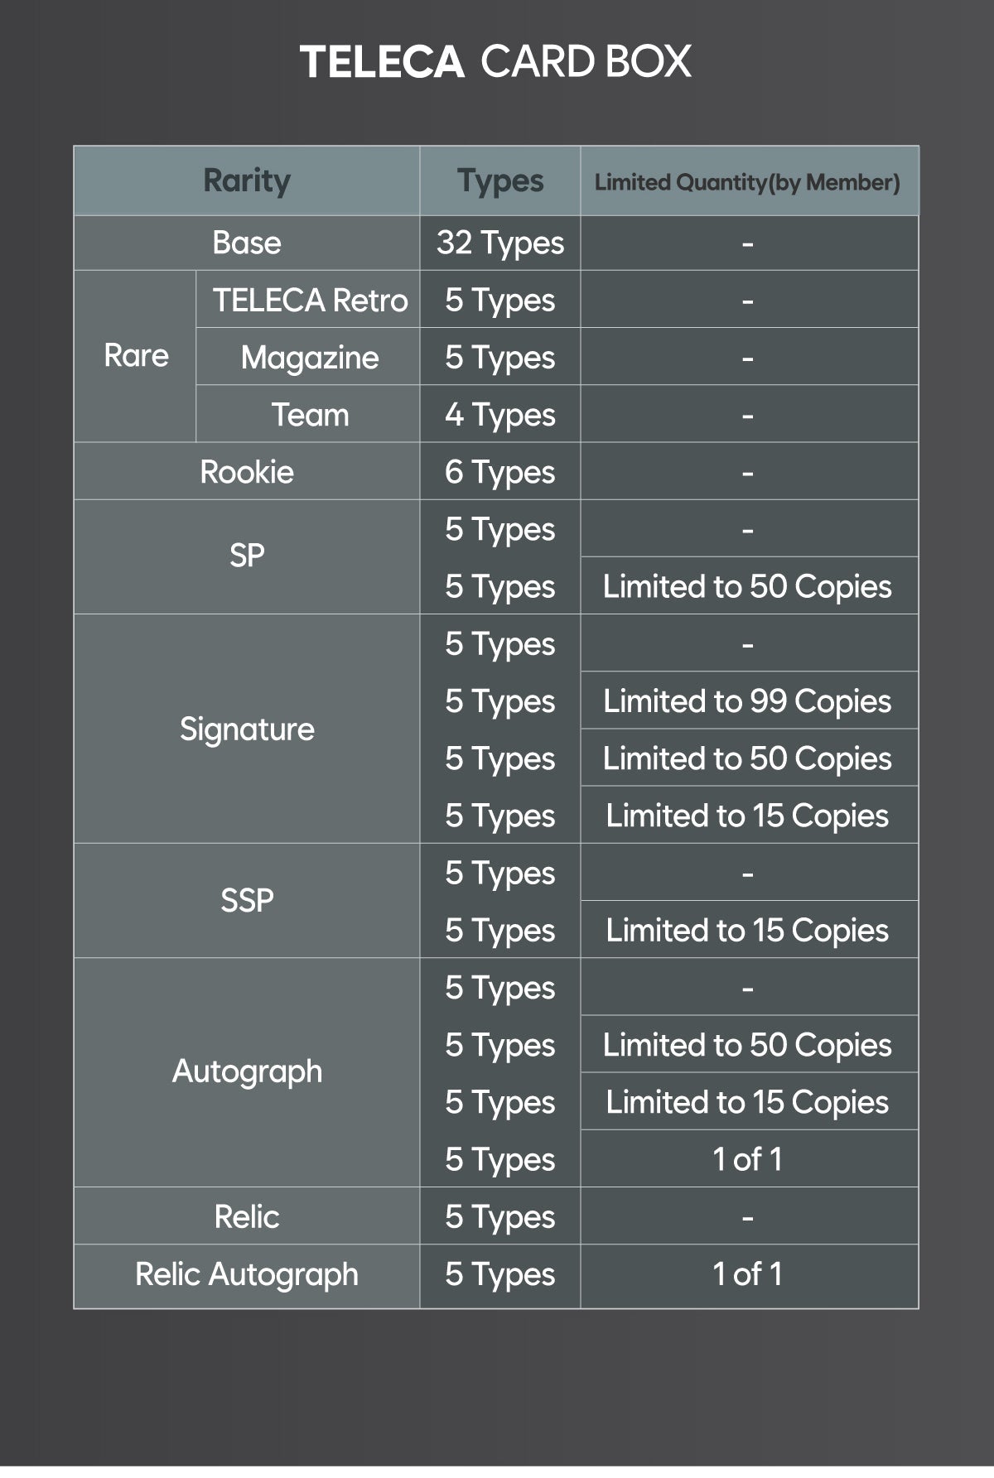
Task: Select the Rarity column header
Action: [x=247, y=181]
